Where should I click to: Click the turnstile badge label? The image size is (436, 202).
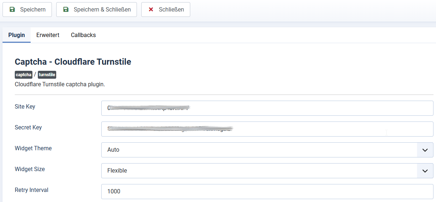tap(47, 75)
